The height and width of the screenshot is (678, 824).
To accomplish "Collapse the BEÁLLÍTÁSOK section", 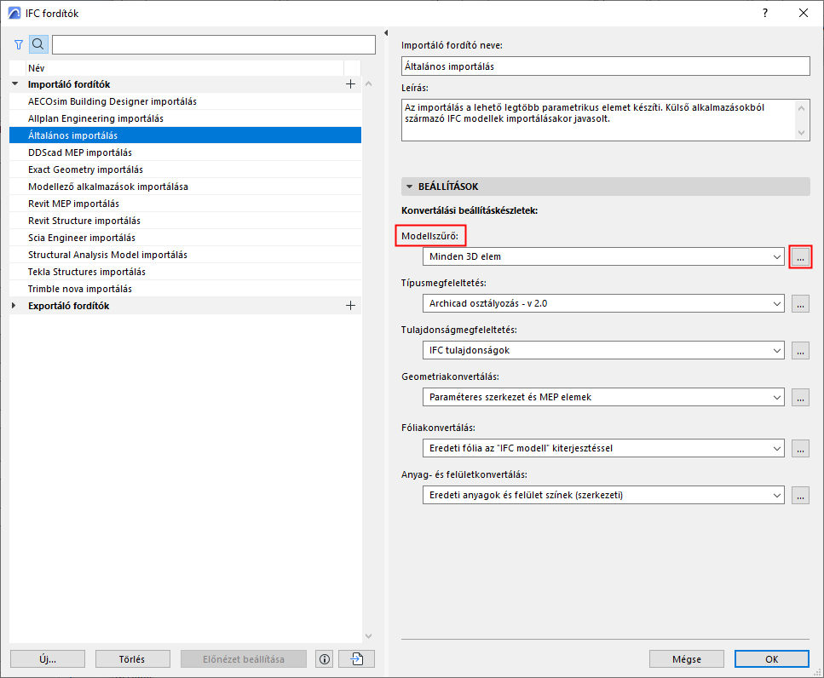I will coord(410,187).
